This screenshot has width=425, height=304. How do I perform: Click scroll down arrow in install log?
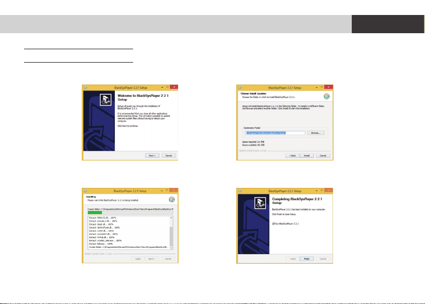[171, 248]
